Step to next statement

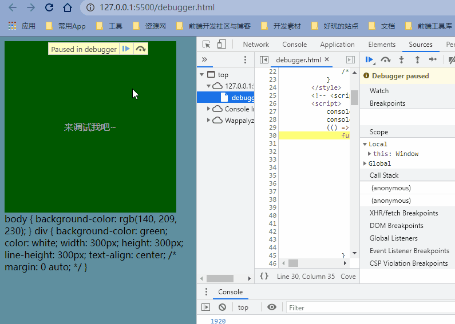[x=433, y=59]
